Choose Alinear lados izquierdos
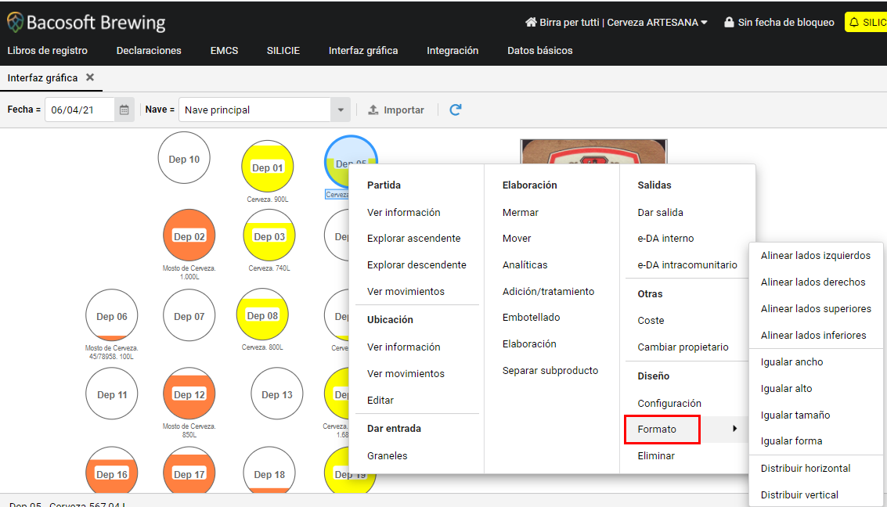The image size is (887, 507). pyautogui.click(x=815, y=256)
